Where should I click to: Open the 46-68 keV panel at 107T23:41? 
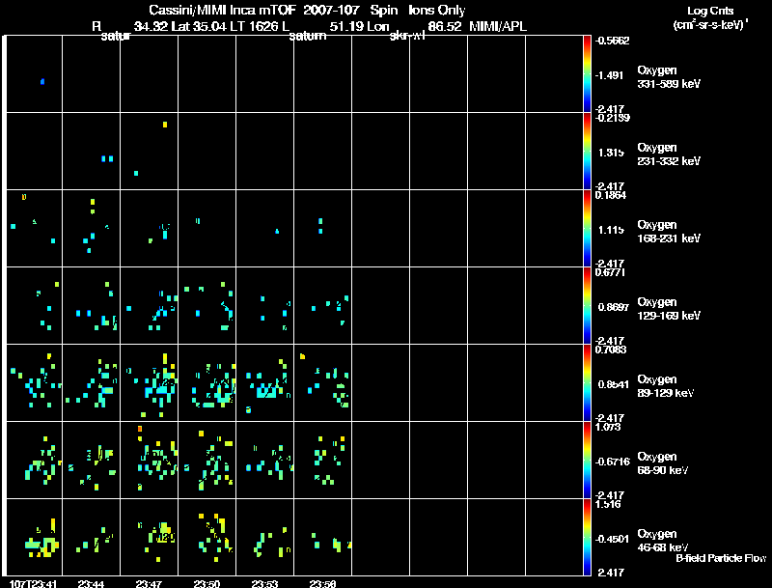pos(34,537)
